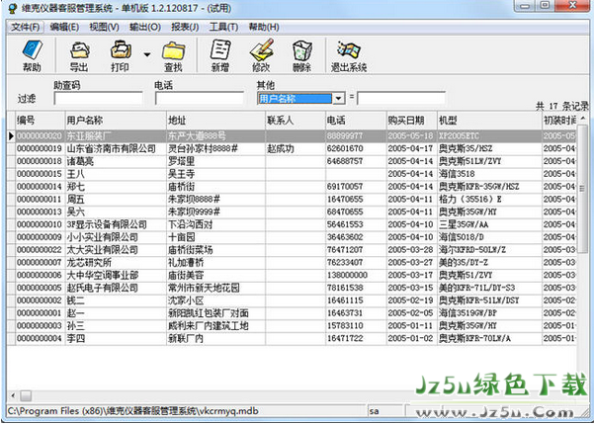Screen dimensions: 594x425
Task: Select the 周五 customer name cell
Action: (116, 200)
